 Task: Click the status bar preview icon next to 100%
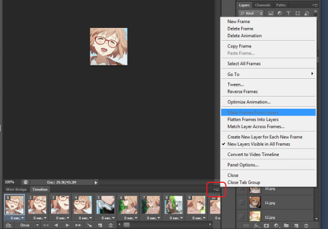coord(26,182)
